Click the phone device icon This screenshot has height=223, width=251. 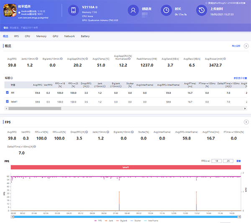(73, 11)
